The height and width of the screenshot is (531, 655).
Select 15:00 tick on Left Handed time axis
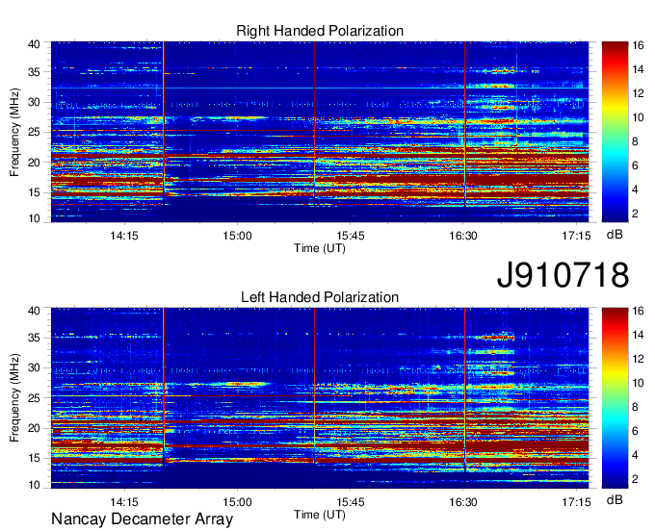tap(237, 501)
